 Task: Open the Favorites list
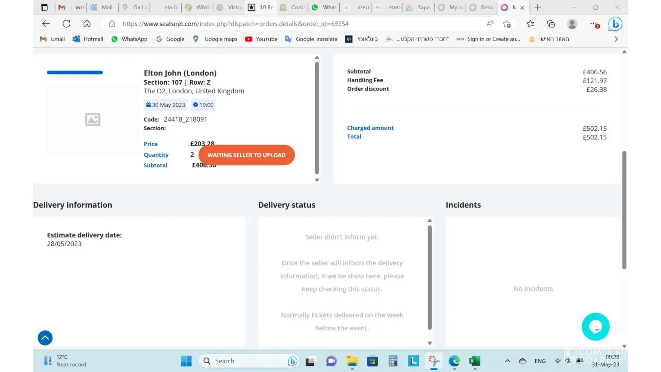tap(531, 24)
